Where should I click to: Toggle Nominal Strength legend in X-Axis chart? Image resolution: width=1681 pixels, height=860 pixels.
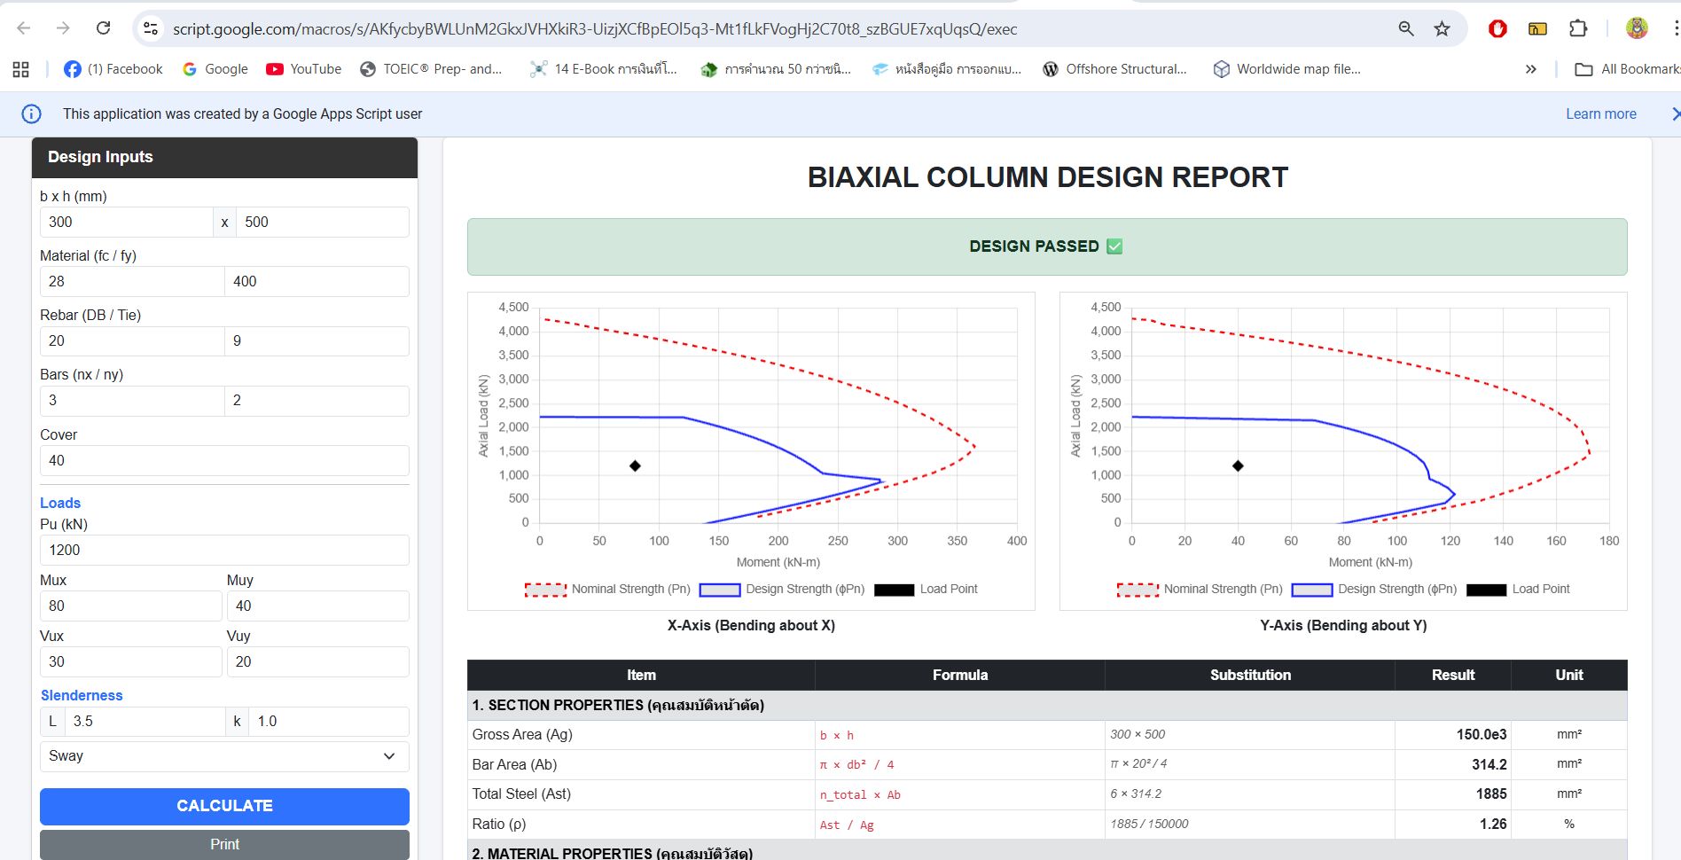click(x=607, y=590)
